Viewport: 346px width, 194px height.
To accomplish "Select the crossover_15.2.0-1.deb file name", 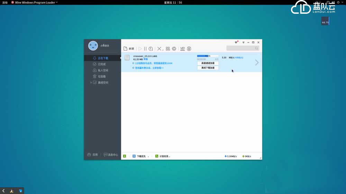I will pos(145,56).
